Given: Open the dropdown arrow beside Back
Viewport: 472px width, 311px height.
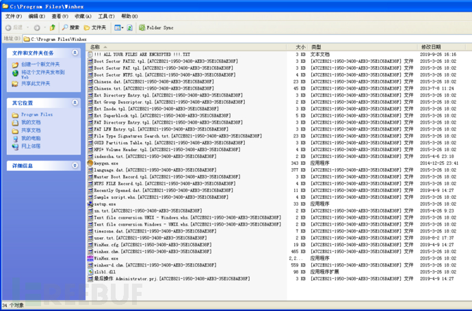Looking at the screenshot, I should click(x=28, y=27).
